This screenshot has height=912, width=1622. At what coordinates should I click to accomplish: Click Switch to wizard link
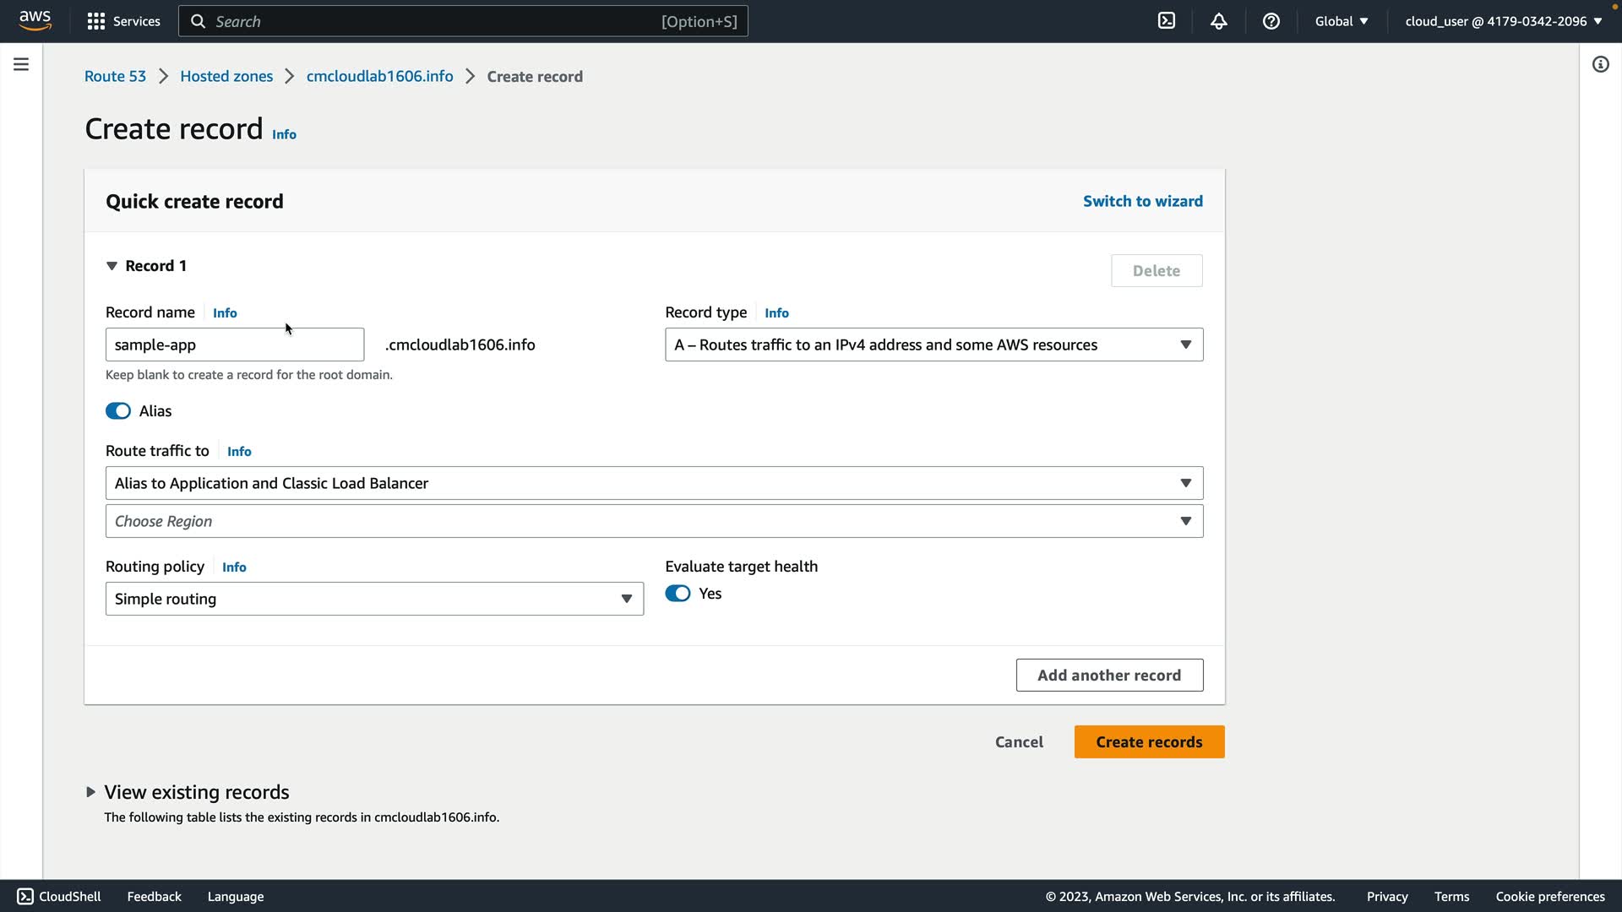point(1142,201)
